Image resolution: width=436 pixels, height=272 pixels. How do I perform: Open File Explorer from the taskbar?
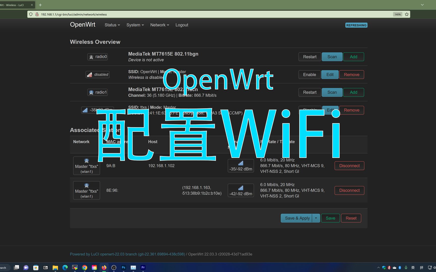pos(55,267)
